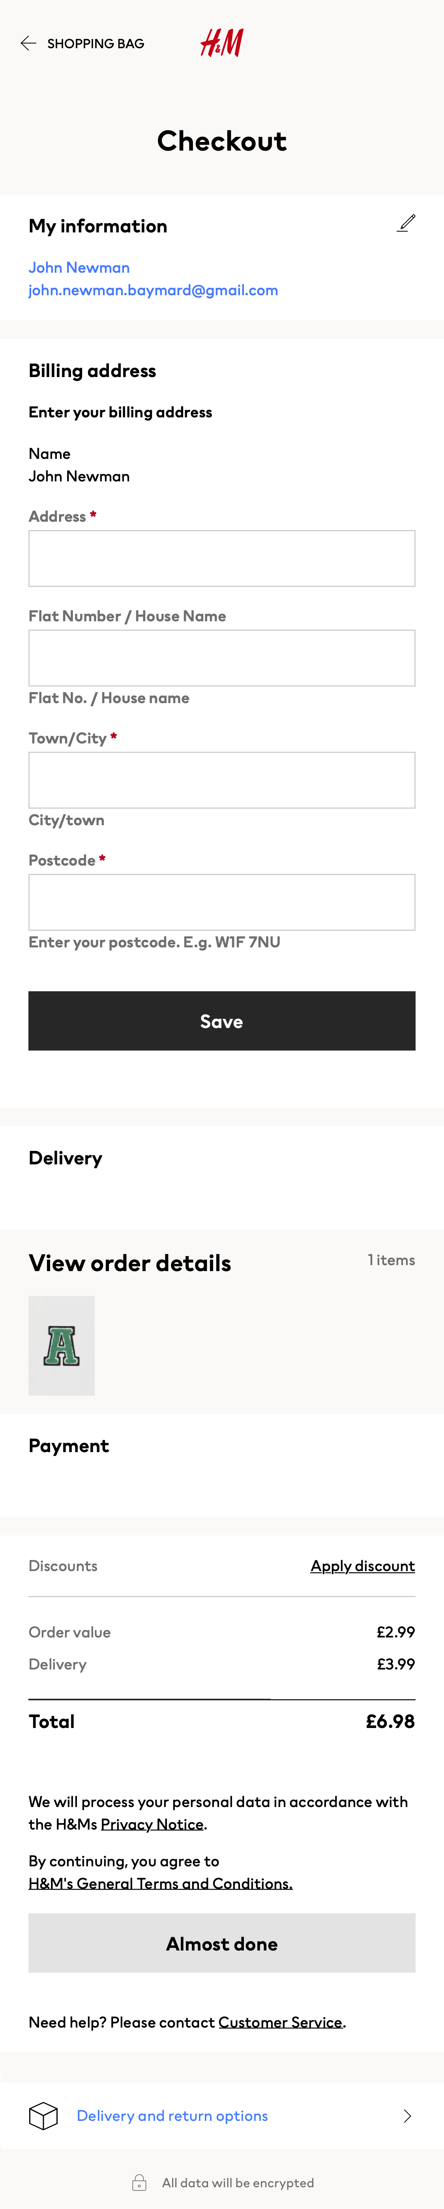
Task: Click the Address input field
Action: 221,557
